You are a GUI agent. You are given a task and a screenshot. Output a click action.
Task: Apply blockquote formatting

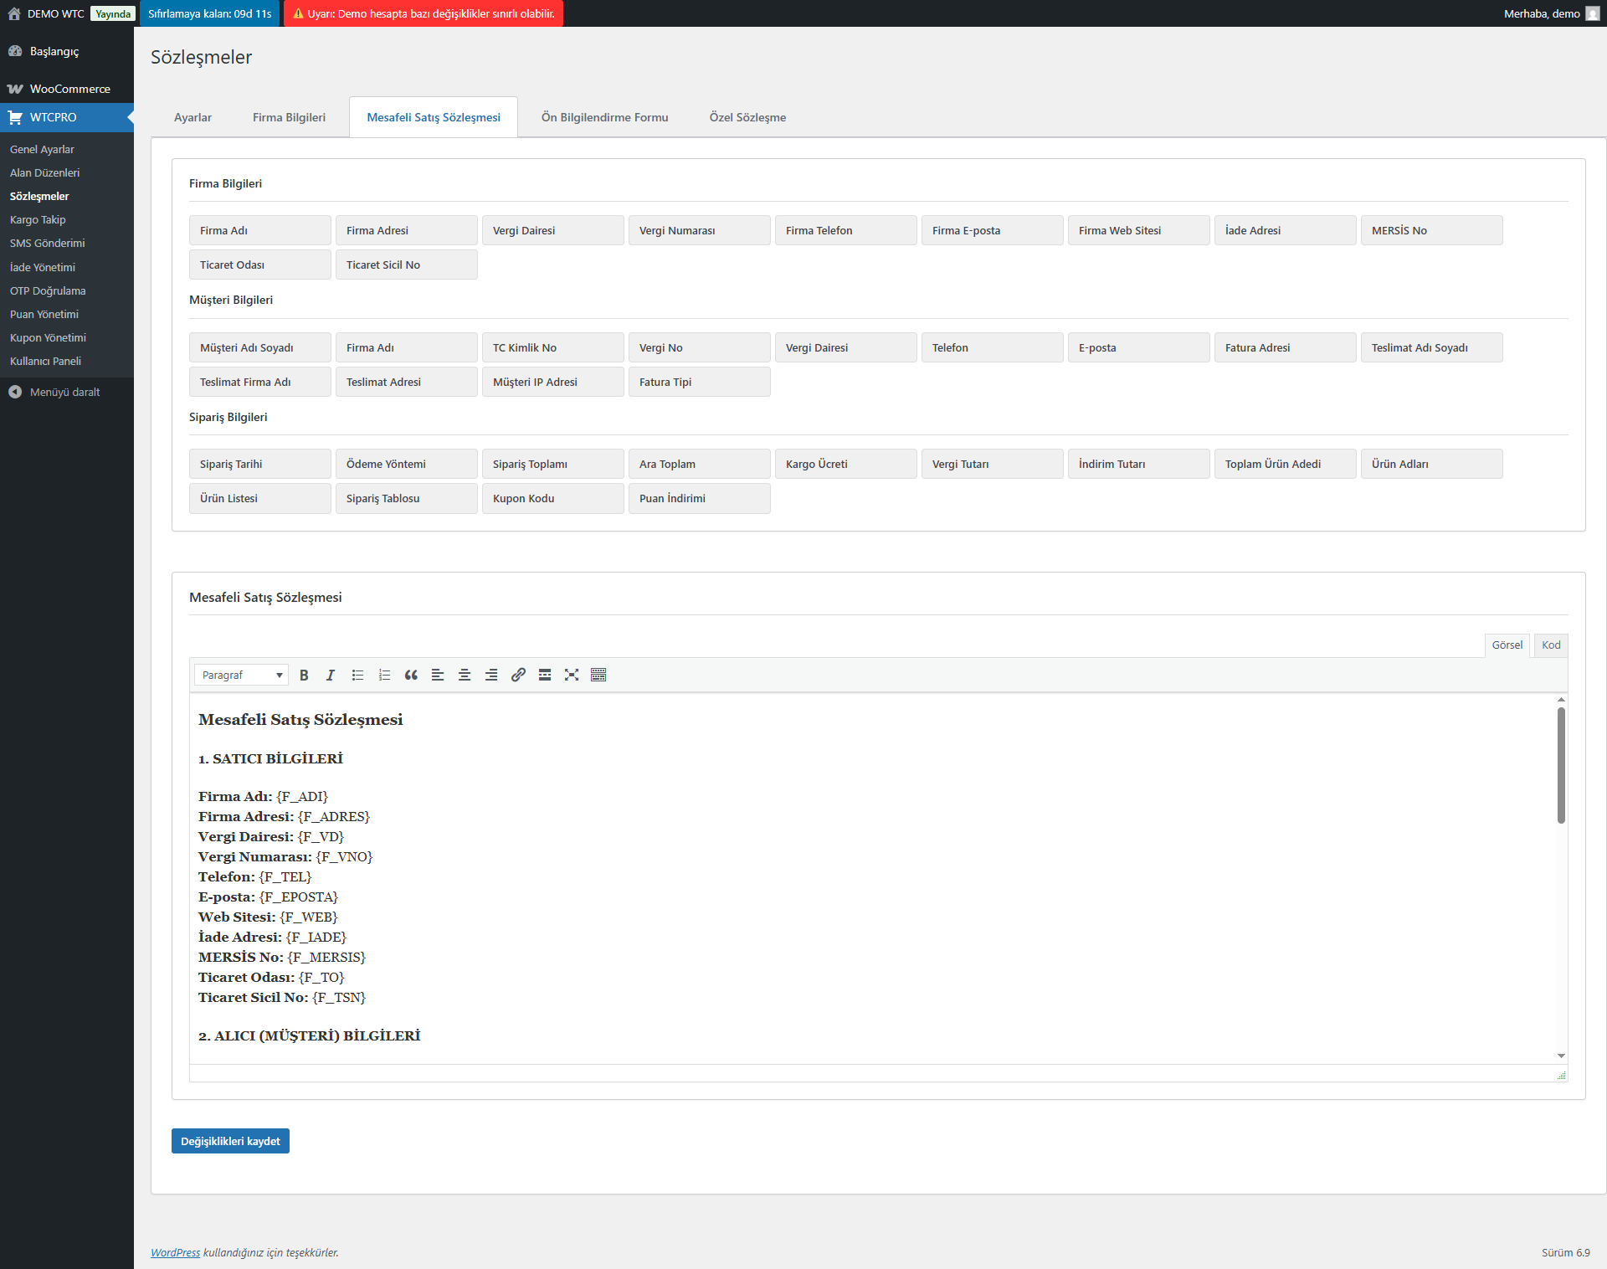point(411,675)
